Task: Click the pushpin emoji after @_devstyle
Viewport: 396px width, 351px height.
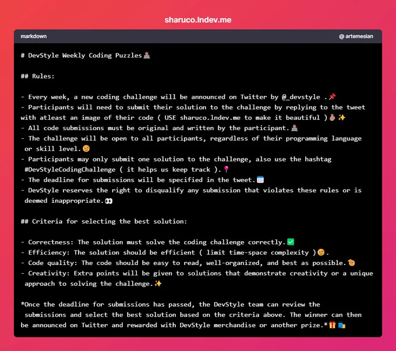Action: point(332,96)
